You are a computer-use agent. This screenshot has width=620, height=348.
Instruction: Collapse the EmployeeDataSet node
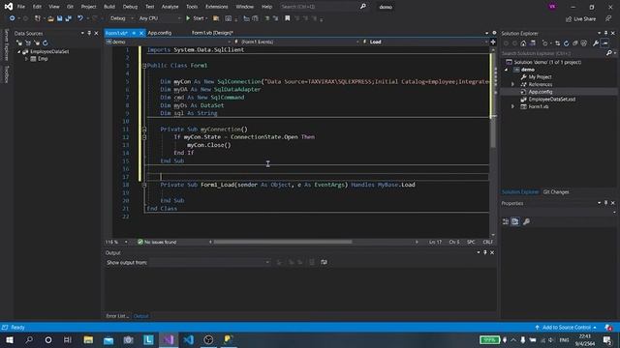point(18,51)
